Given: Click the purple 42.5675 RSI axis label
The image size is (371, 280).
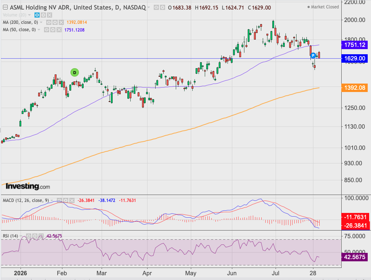Looking at the screenshot, I should 354,257.
